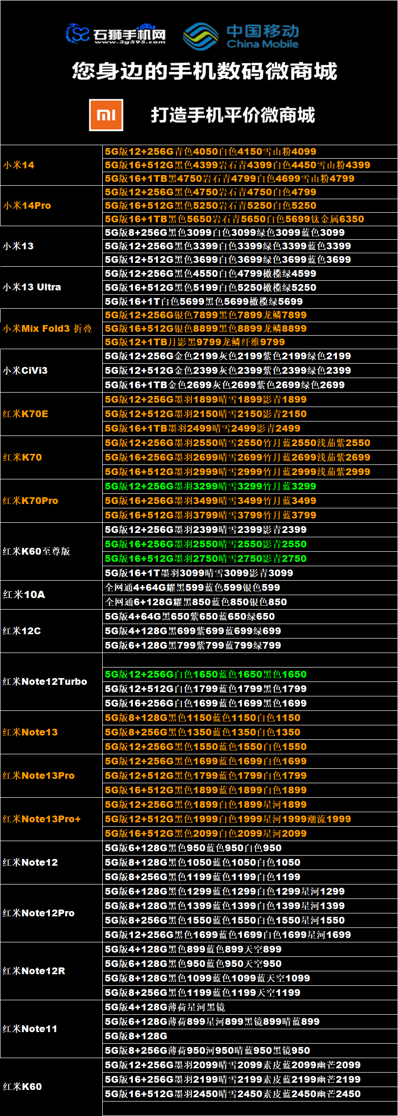Select the 红米Note12Turbo model cell

51,681
